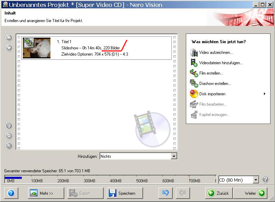Click the blue used-space capacity bar
The image size is (275, 202).
(x=13, y=177)
